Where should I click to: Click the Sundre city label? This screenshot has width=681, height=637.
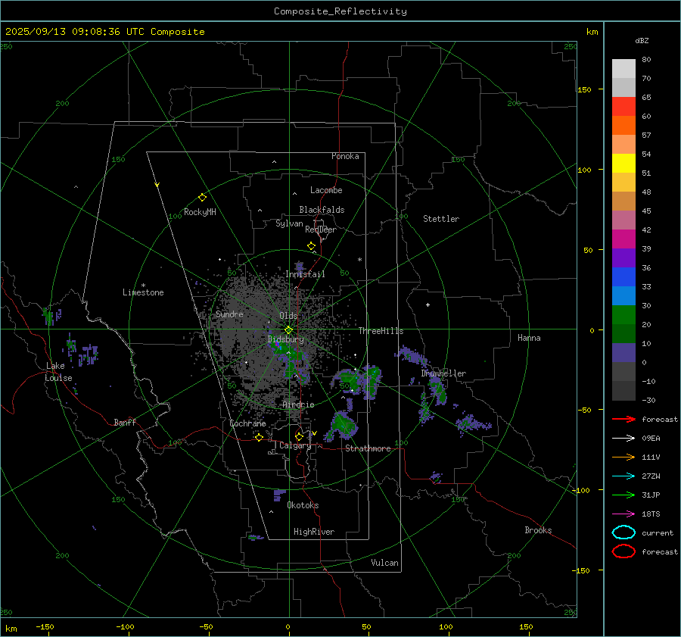229,314
